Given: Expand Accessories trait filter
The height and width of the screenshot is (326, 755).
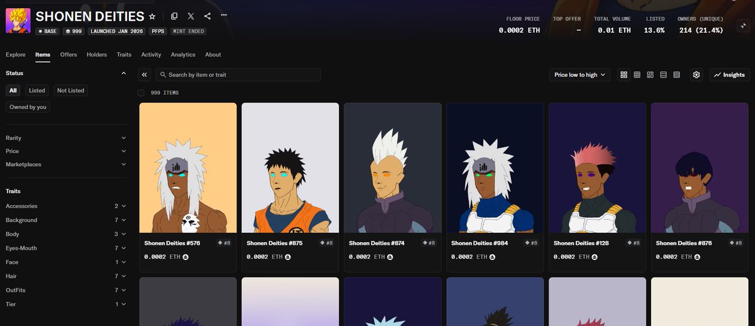Looking at the screenshot, I should (x=65, y=206).
